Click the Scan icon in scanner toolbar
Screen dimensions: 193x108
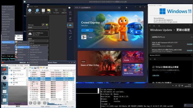click(30, 11)
